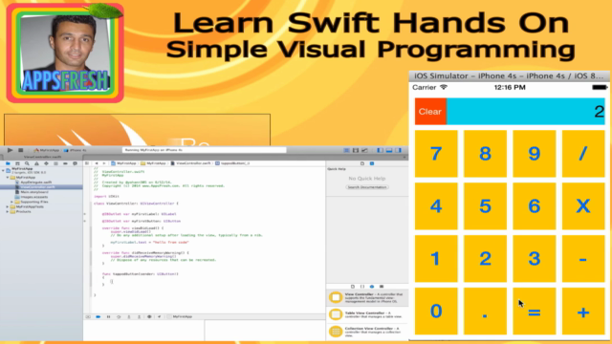612x344 pixels.
Task: Open the Breakpoint navigator icon
Action: pos(65,163)
